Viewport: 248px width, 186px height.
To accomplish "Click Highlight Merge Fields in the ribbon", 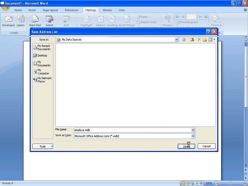I will [x=86, y=21].
